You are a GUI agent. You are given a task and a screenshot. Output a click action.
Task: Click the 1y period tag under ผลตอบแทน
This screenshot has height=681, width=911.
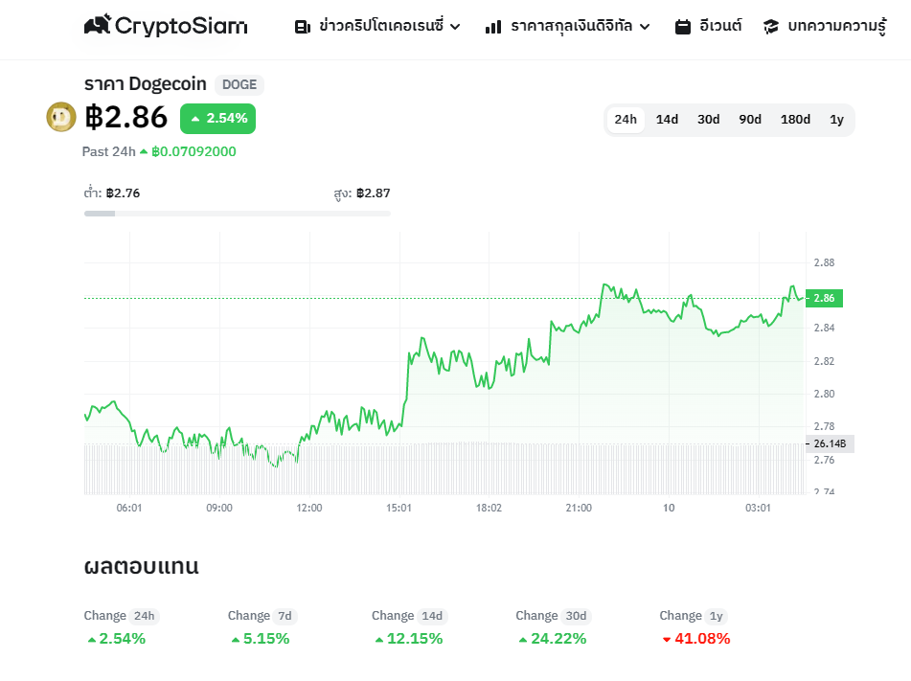tap(716, 616)
